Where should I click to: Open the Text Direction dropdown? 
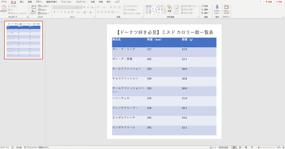131,6
